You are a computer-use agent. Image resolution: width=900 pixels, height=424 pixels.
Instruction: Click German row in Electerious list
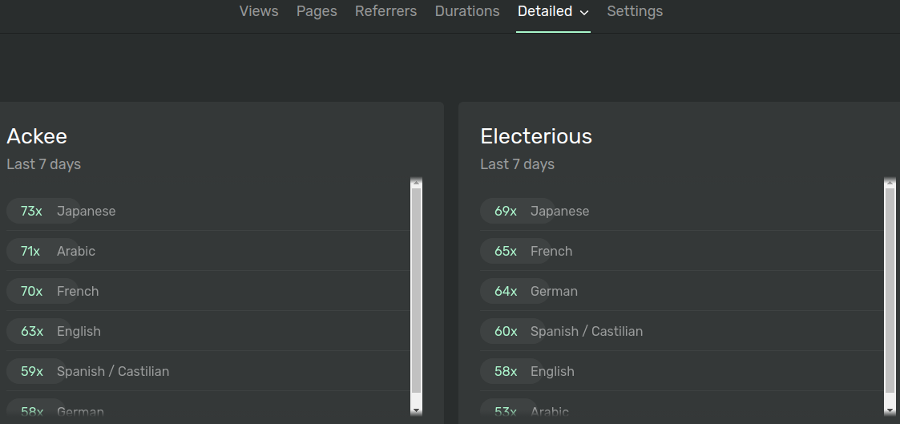tap(682, 291)
